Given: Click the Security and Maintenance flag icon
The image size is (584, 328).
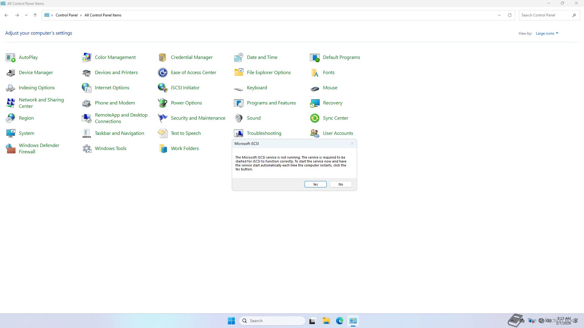Looking at the screenshot, I should pos(163,118).
